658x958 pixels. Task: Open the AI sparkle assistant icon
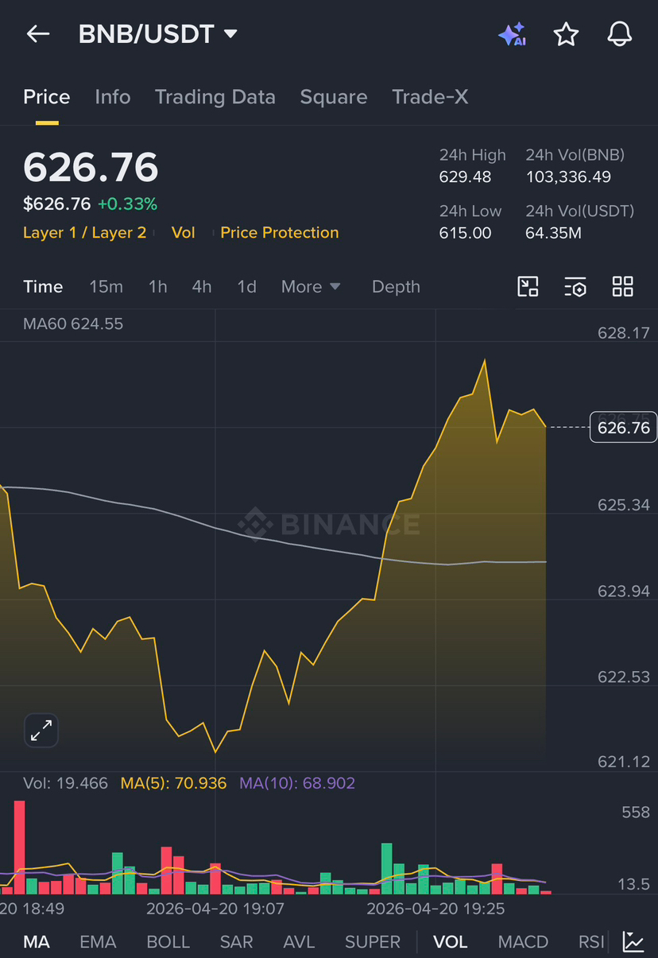pos(513,34)
